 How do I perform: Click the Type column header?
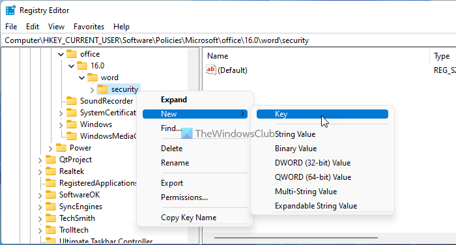click(442, 56)
